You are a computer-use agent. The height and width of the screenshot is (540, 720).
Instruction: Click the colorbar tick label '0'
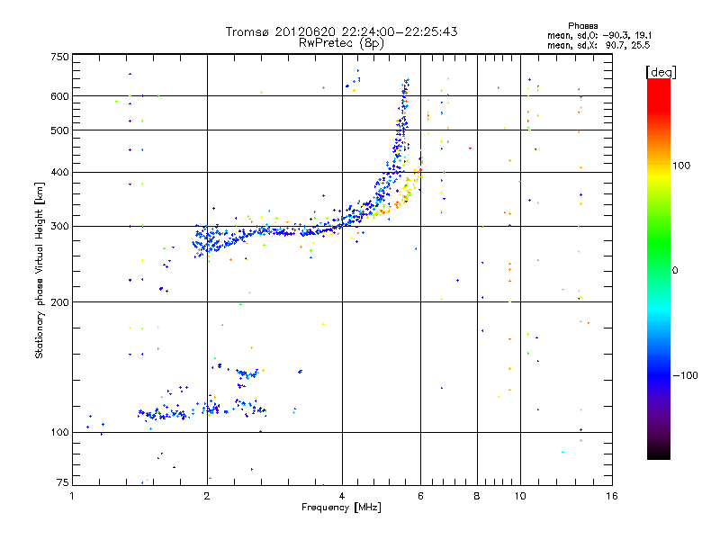(x=674, y=271)
